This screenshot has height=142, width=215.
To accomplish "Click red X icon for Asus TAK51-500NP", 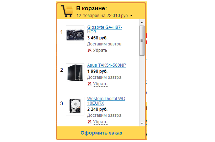I will point(89,84).
